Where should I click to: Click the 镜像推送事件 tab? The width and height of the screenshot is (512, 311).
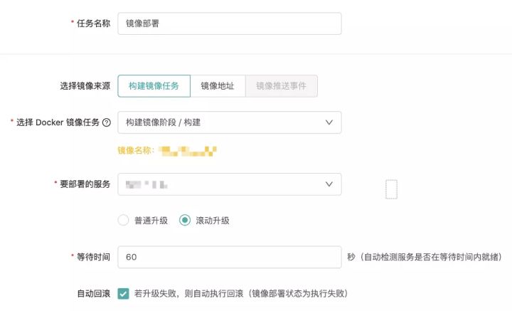pyautogui.click(x=281, y=85)
